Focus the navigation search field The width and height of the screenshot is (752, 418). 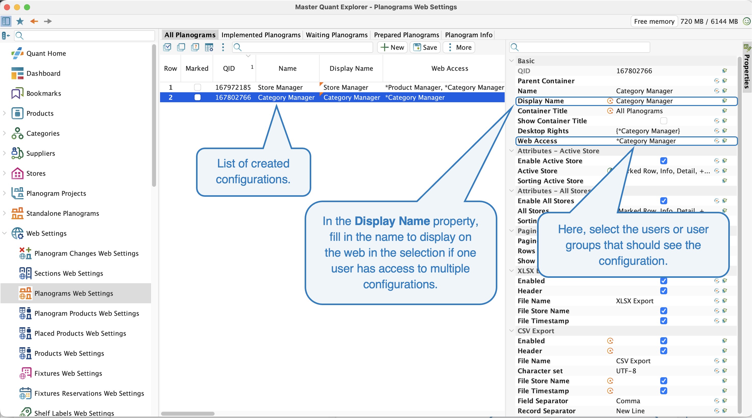click(85, 36)
